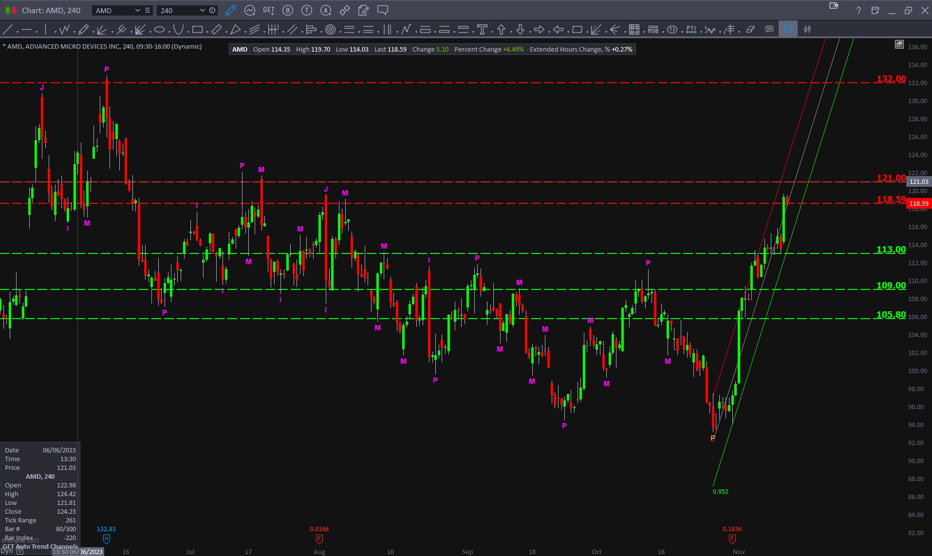The height and width of the screenshot is (556, 932).
Task: Select the up arrow marker tool
Action: coord(501,30)
